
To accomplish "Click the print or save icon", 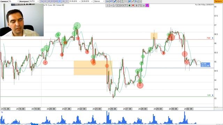I will tap(140, 1).
